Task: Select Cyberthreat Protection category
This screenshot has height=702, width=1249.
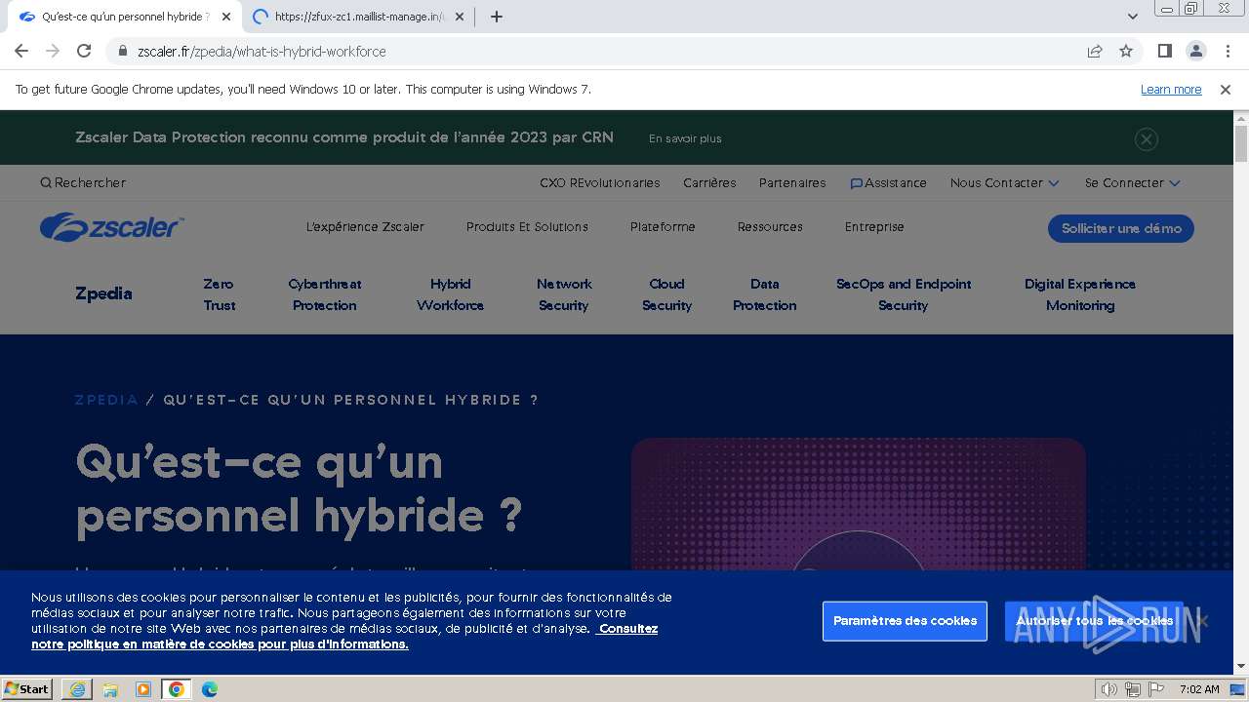Action: coord(325,294)
